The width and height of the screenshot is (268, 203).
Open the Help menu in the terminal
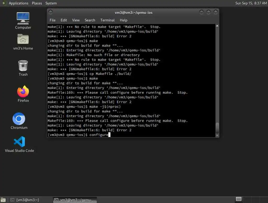(124, 20)
